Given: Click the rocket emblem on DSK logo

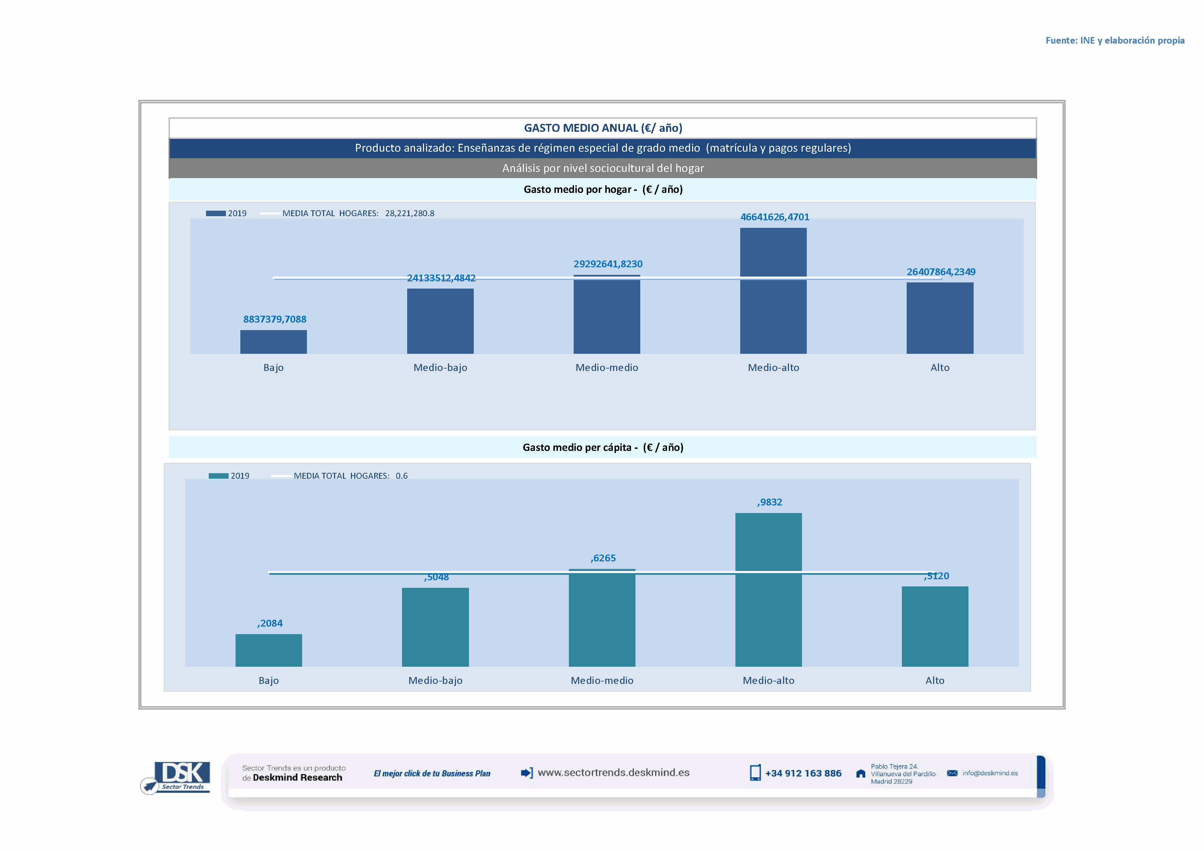Looking at the screenshot, I should [x=150, y=786].
